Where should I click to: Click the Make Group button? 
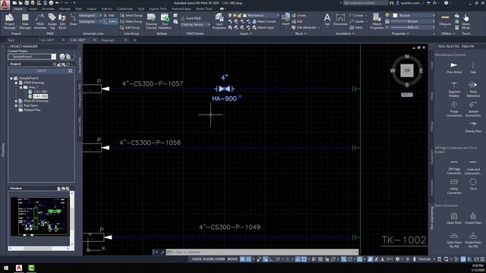[131, 21]
